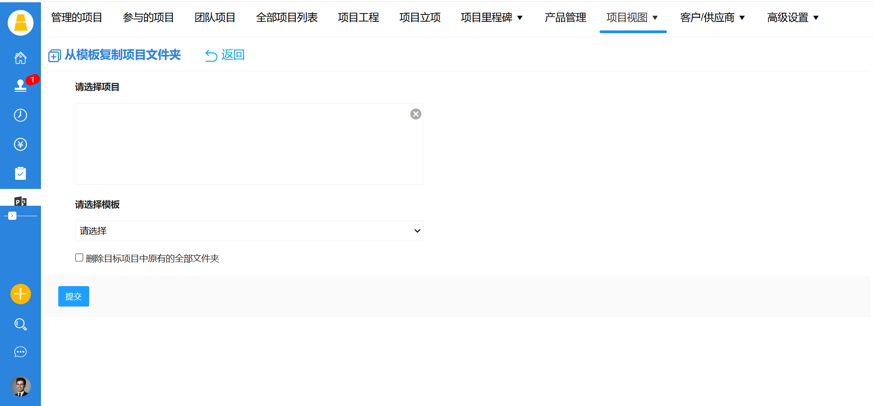Expand the 客户/供应商 menu
This screenshot has height=406, width=874.
pos(712,18)
